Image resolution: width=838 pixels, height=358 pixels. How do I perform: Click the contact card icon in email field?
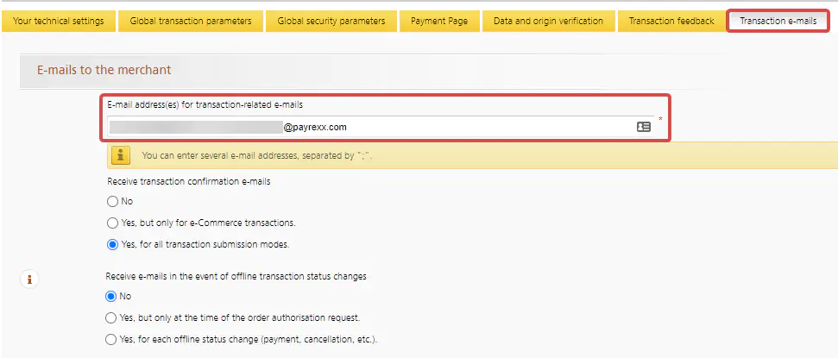point(643,127)
